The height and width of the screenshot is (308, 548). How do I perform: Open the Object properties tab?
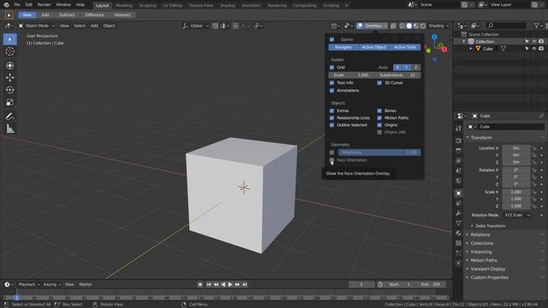tap(458, 193)
